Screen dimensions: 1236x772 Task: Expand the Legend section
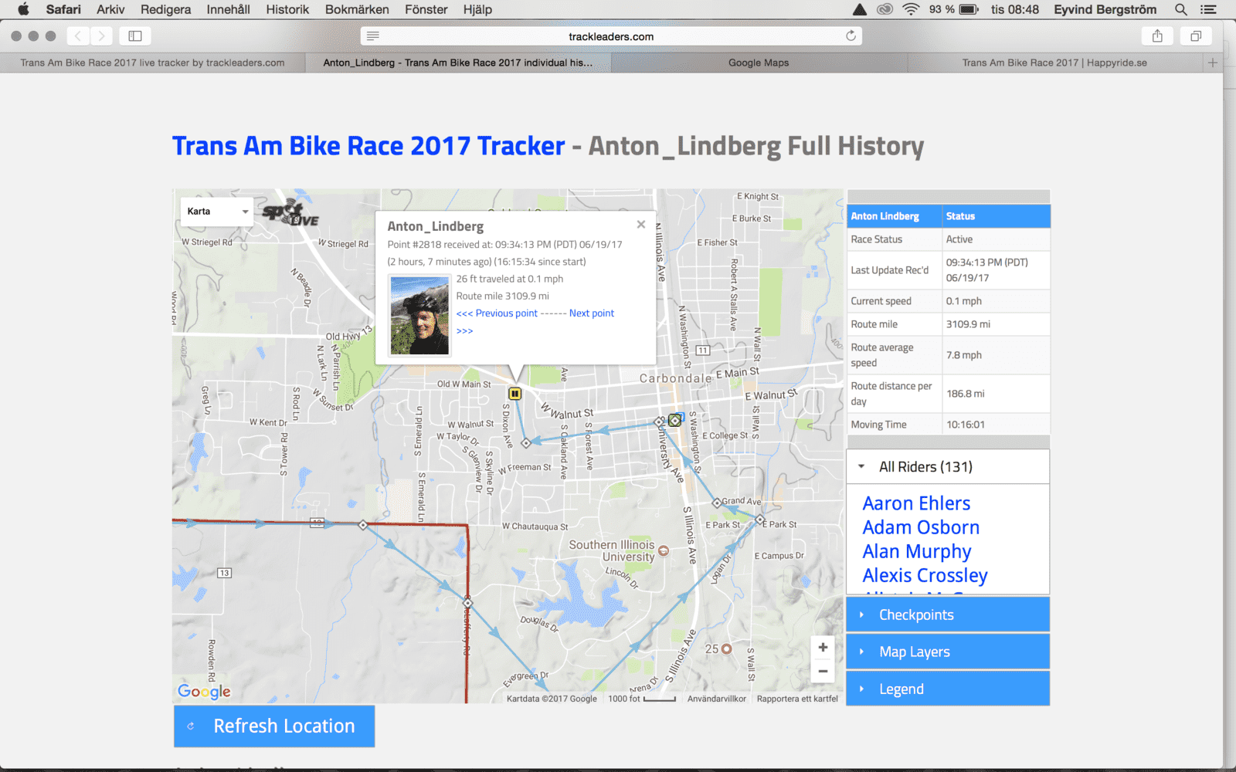point(948,689)
